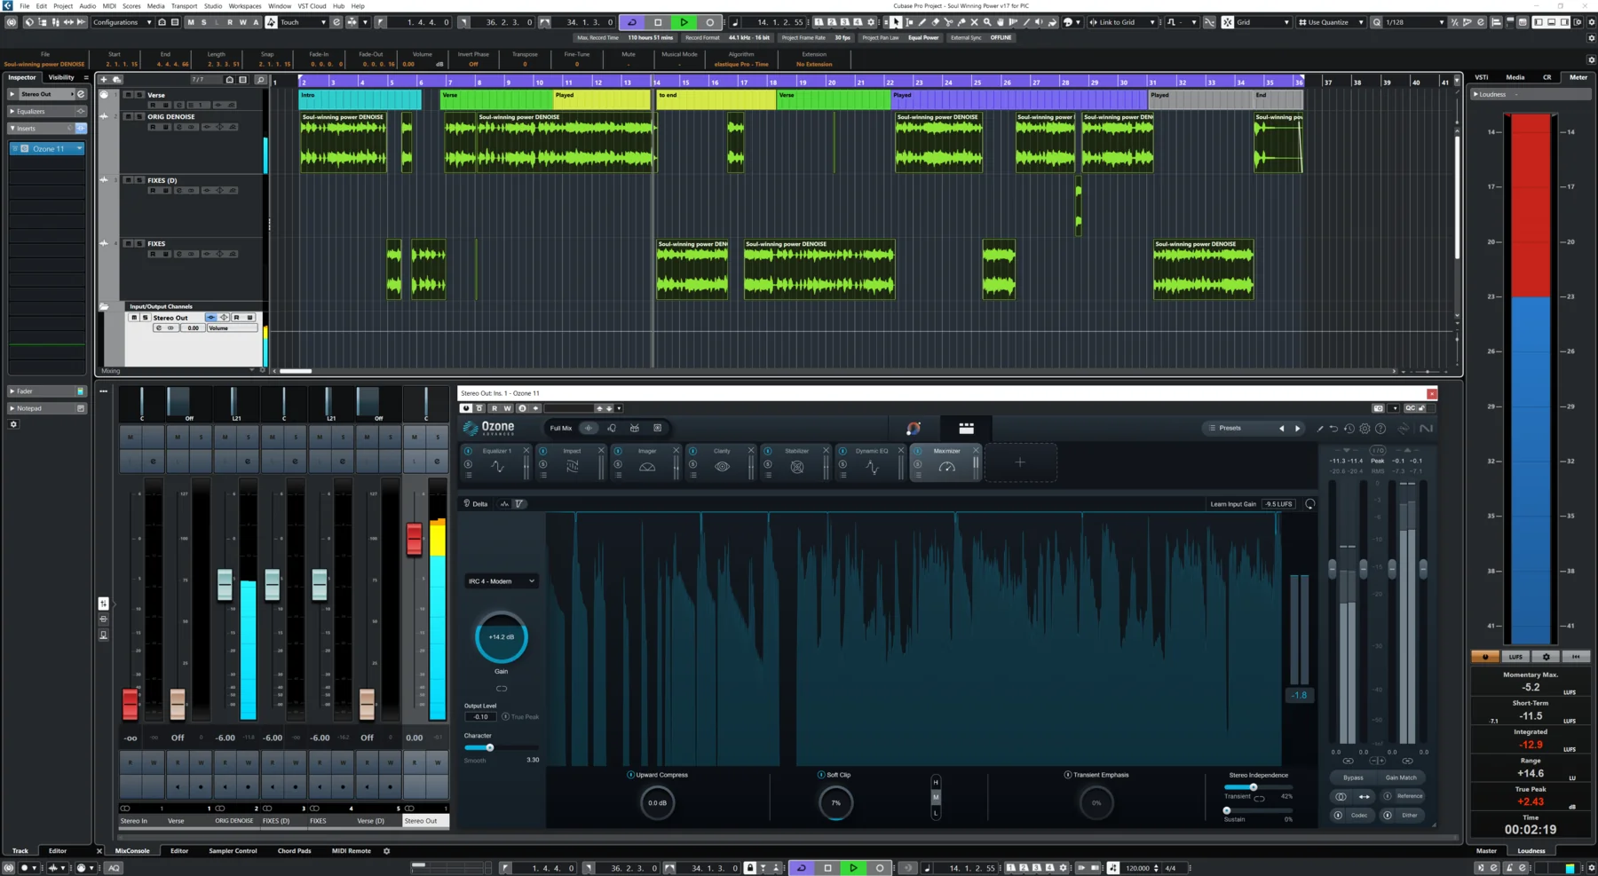Click the Ozone Dither button
This screenshot has height=876, width=1598.
pos(1404,815)
